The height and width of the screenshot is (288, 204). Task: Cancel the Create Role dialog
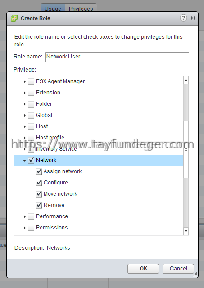(178, 269)
